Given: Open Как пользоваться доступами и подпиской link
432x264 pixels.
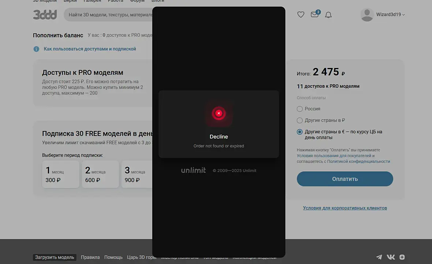Looking at the screenshot, I should pos(90,49).
